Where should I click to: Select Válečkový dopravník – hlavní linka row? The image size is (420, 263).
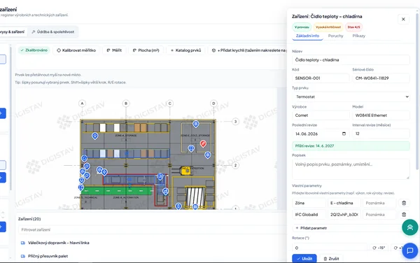tap(152, 243)
